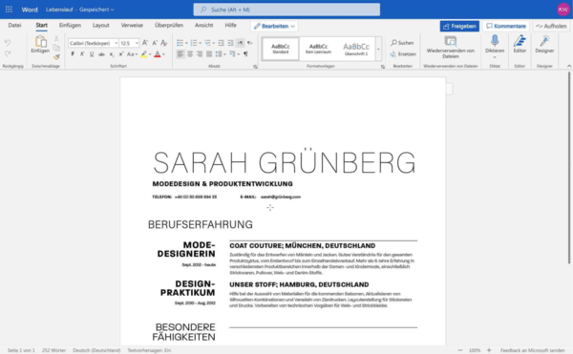Open the Datei menu
Screen dimensions: 573x354
click(x=14, y=25)
